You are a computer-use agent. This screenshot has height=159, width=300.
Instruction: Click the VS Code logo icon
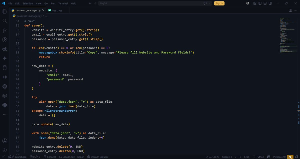click(x=3, y=3)
